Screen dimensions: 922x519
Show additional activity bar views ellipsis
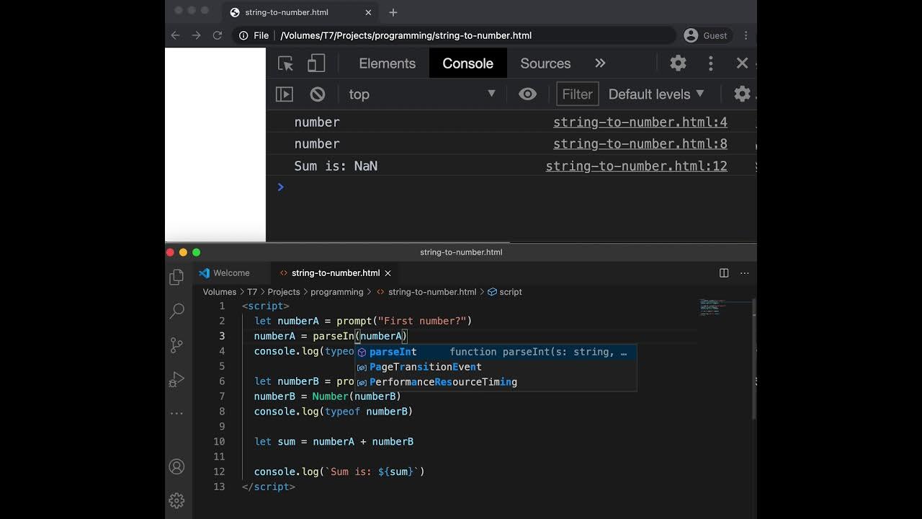[176, 414]
